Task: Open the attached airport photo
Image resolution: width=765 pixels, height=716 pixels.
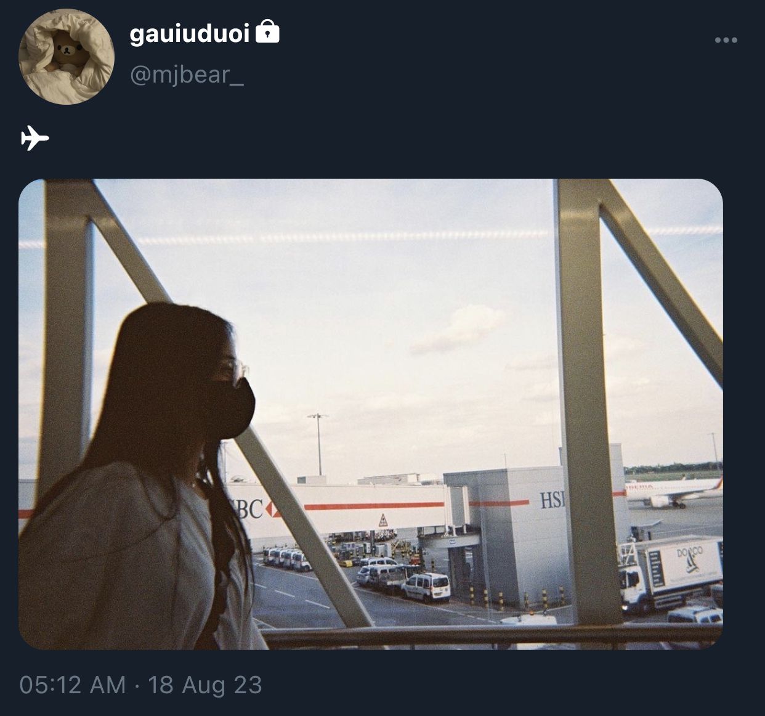Action: click(x=371, y=414)
